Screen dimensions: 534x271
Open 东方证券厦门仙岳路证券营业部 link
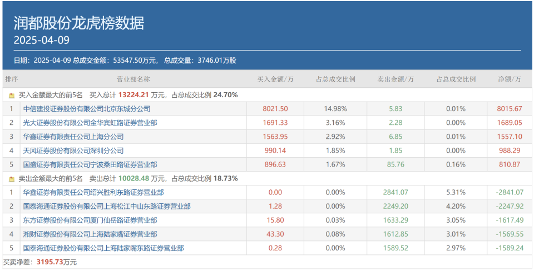point(90,220)
